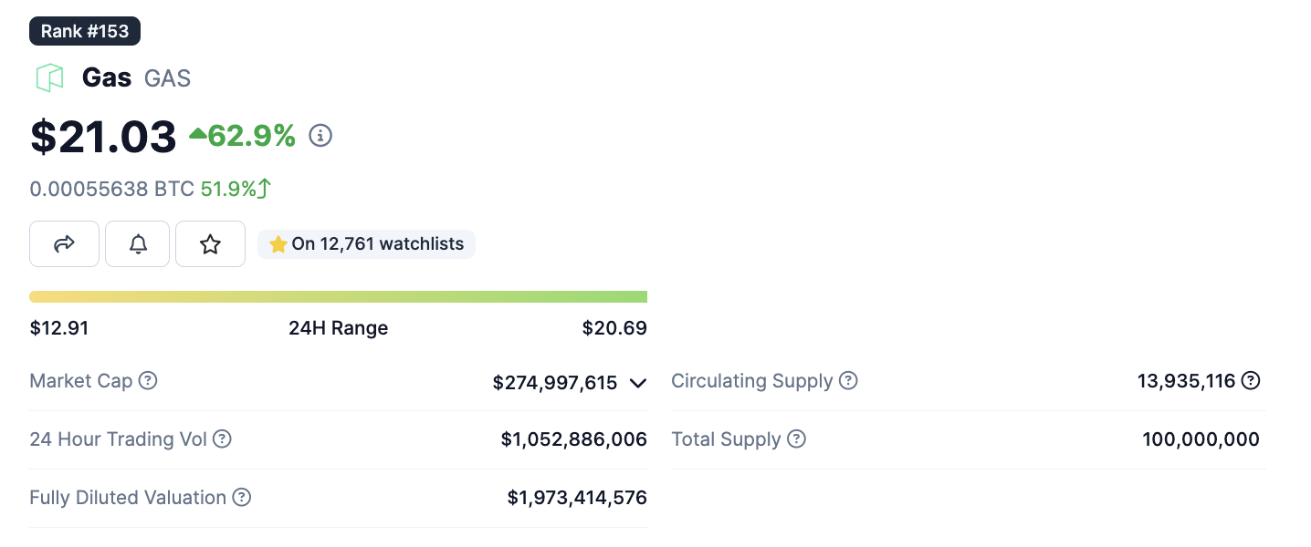Click the Rank #153 badge

pos(85,31)
